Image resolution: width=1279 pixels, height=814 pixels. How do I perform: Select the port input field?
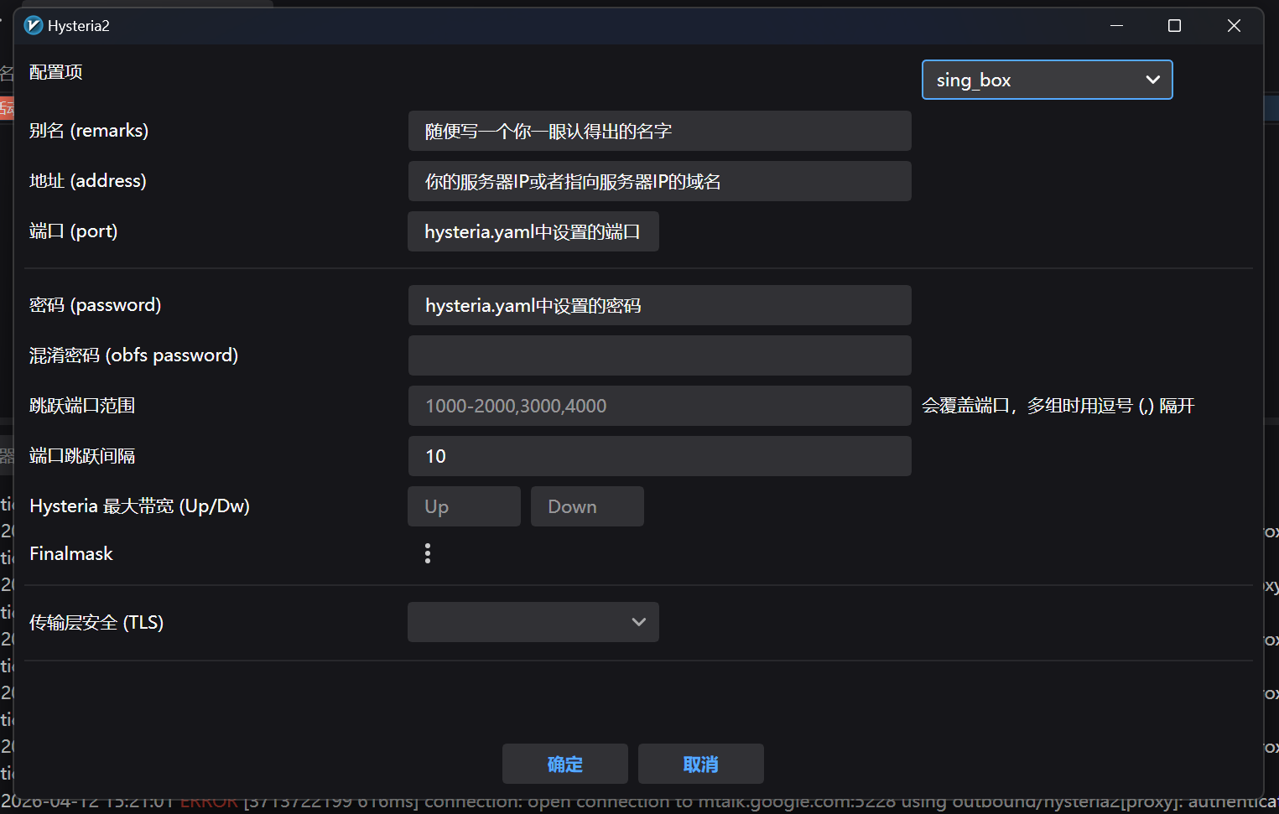pos(533,231)
